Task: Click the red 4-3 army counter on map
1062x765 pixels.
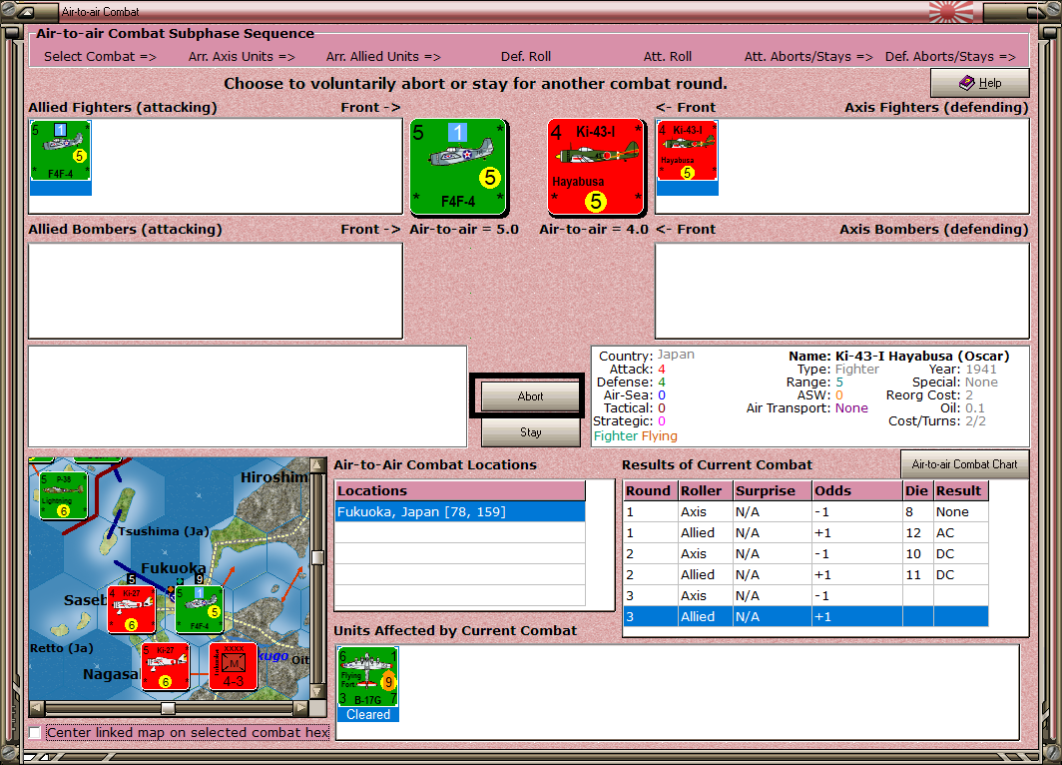Action: coord(233,666)
